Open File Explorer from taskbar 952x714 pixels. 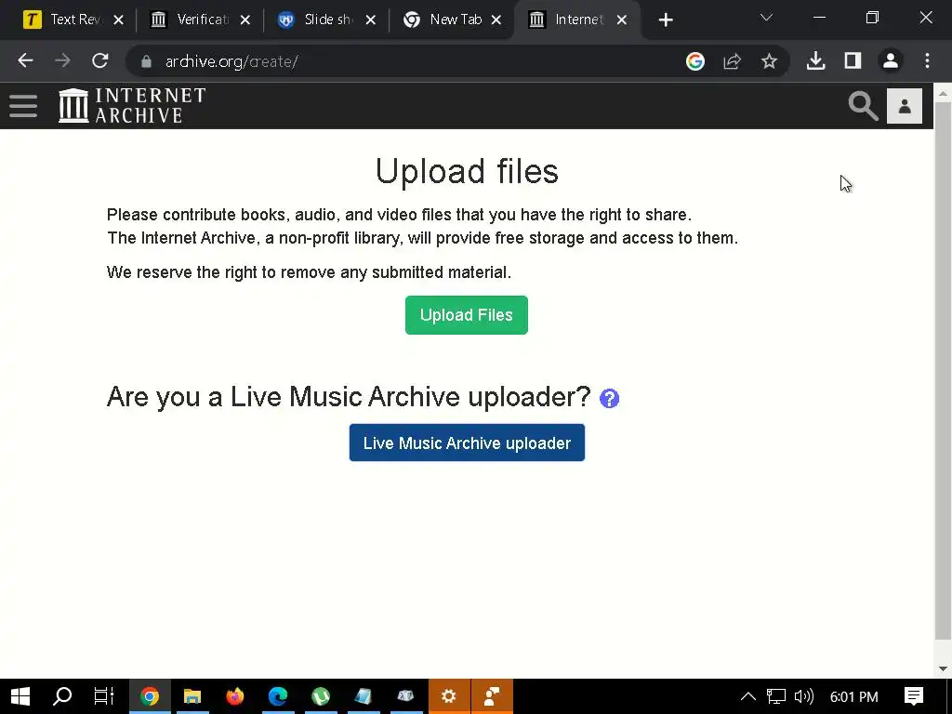[192, 696]
